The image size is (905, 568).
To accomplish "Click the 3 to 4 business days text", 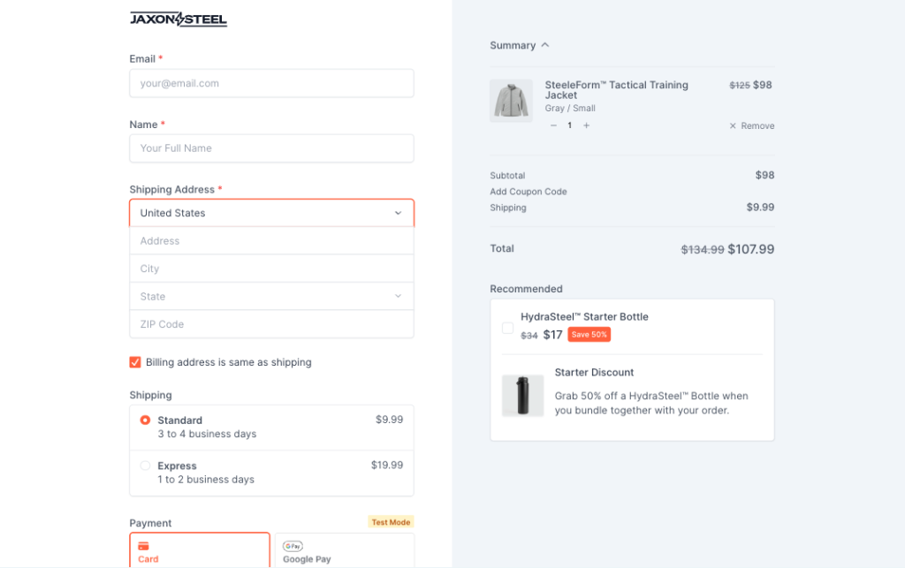I will click(207, 434).
